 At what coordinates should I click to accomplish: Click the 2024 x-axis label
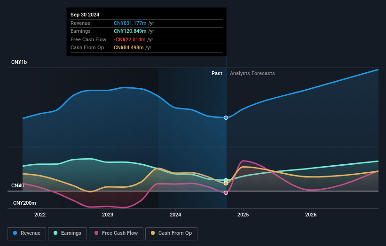tap(175, 215)
